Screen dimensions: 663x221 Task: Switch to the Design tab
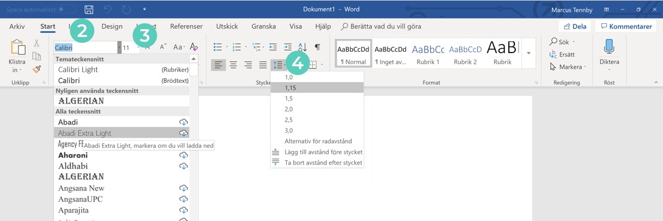tap(112, 26)
